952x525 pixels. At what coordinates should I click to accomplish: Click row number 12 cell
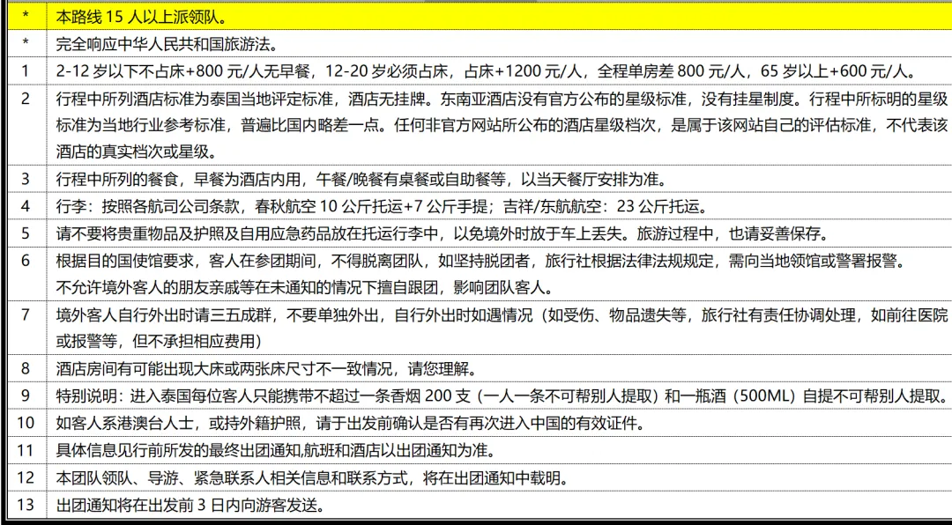coord(26,477)
